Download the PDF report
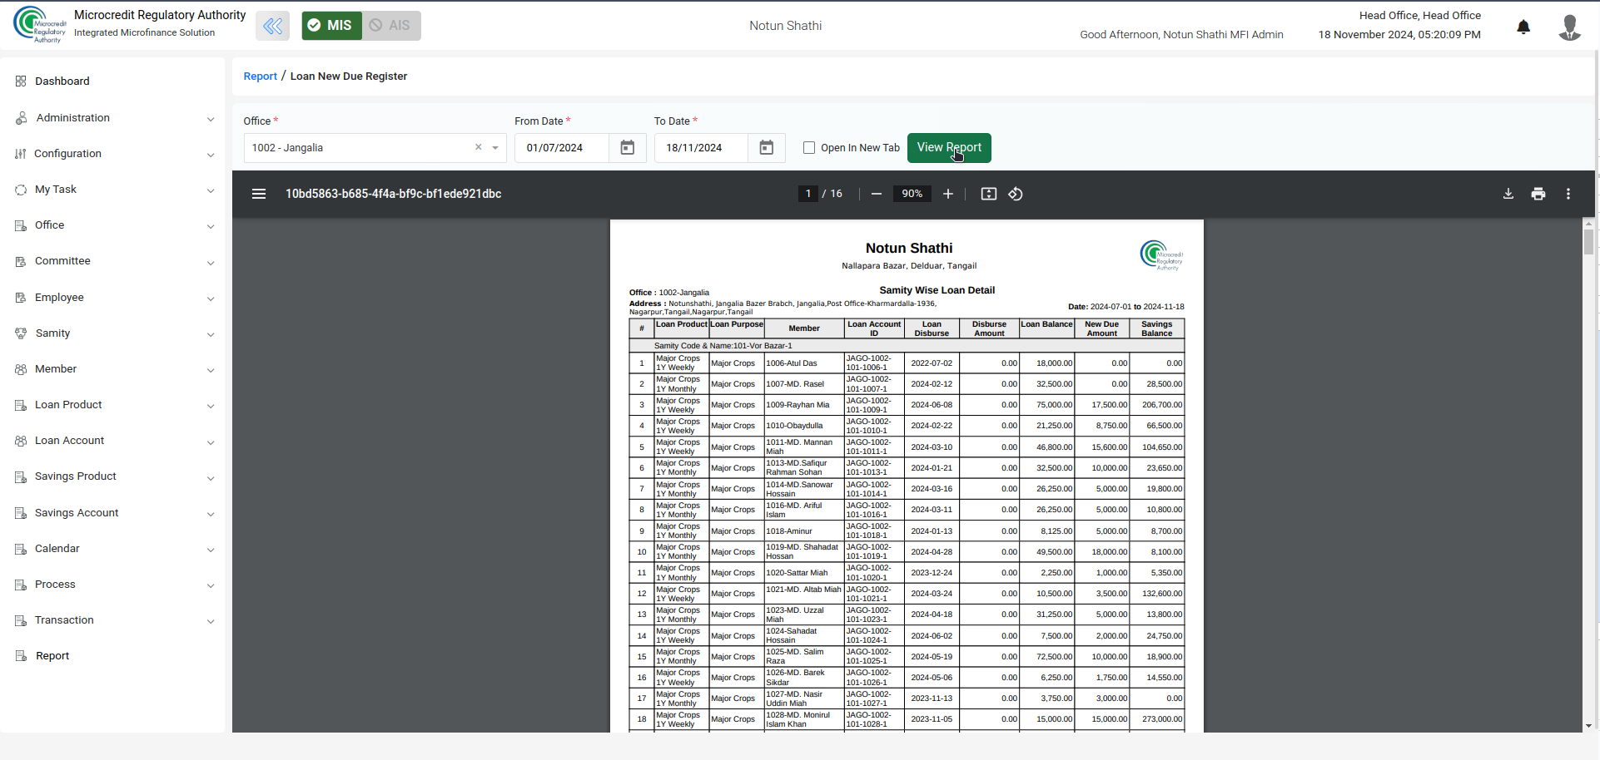The width and height of the screenshot is (1600, 760). click(1508, 194)
